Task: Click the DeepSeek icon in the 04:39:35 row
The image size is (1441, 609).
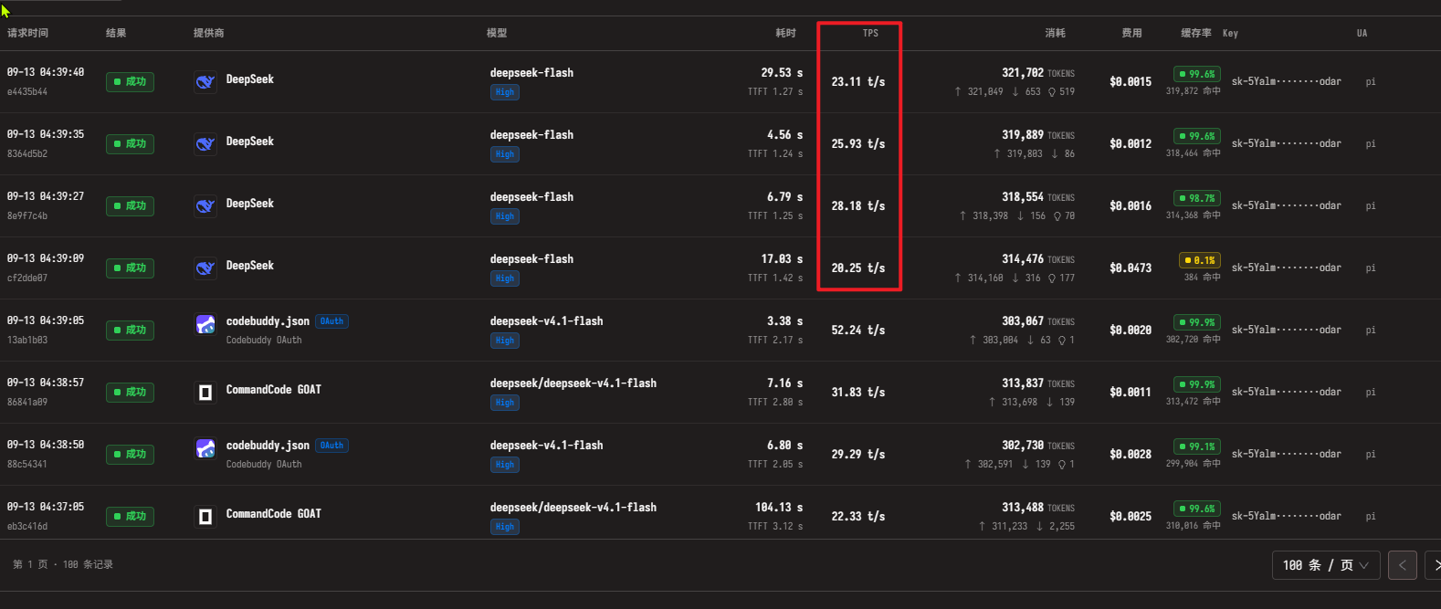Action: point(205,144)
